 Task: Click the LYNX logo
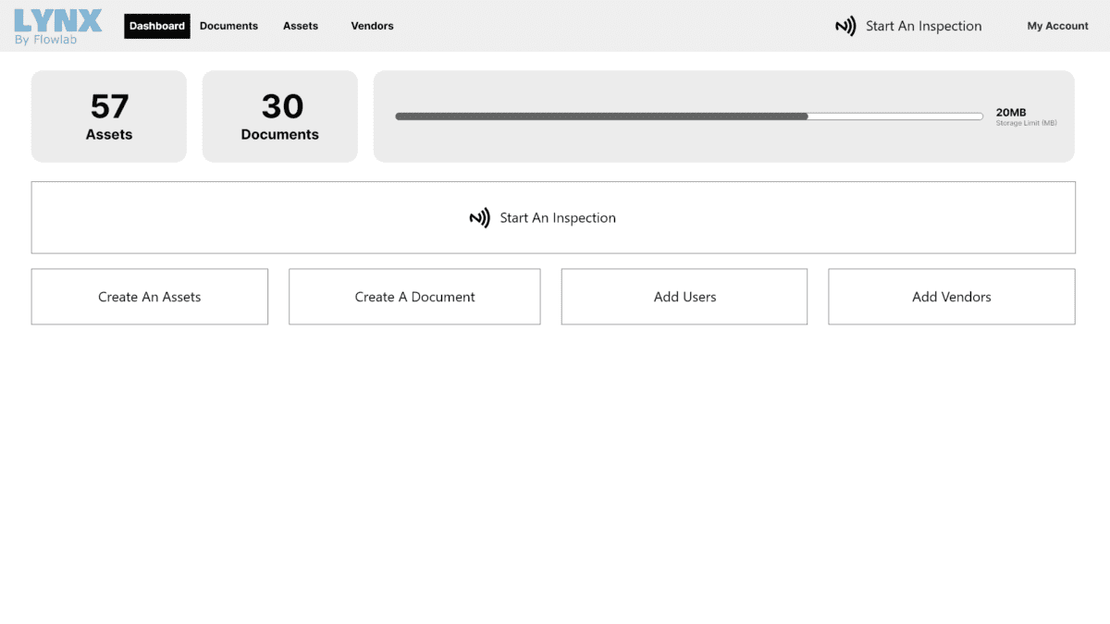tap(57, 20)
